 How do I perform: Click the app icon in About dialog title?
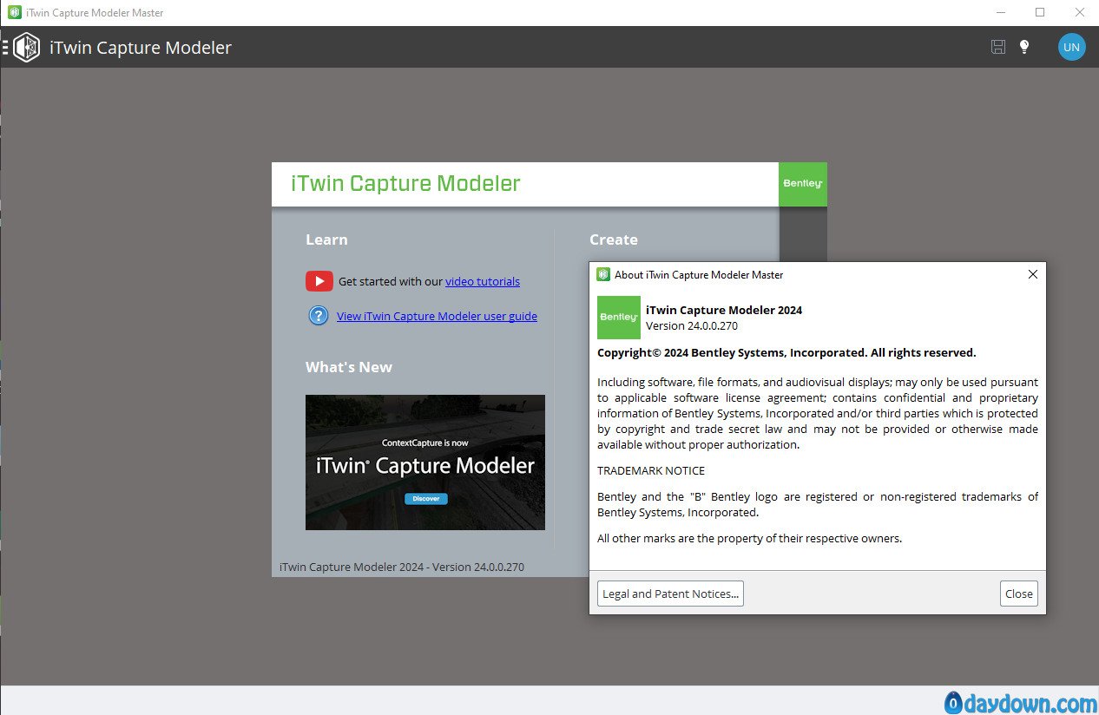603,274
